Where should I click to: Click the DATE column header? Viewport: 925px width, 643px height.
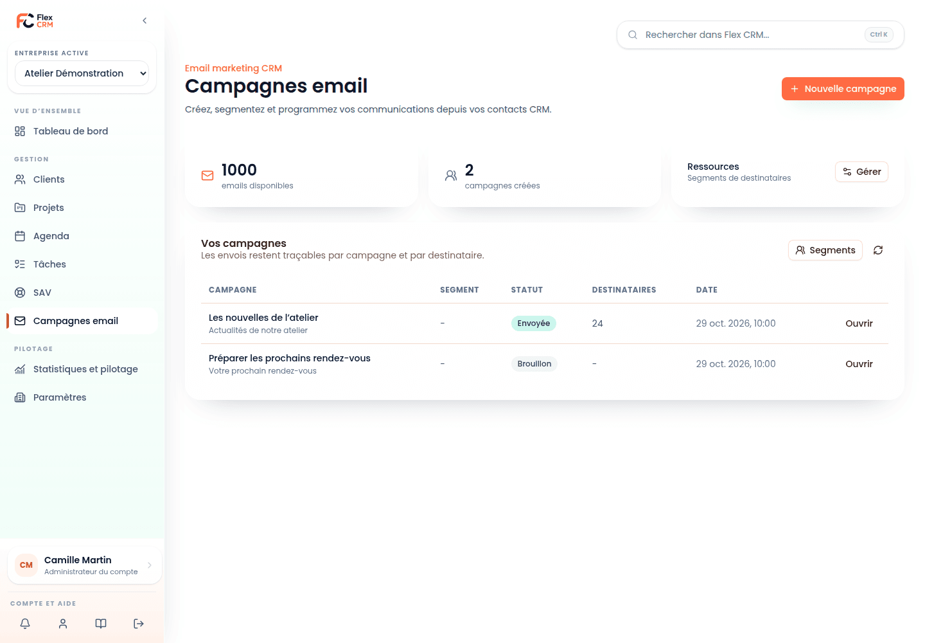click(x=707, y=290)
